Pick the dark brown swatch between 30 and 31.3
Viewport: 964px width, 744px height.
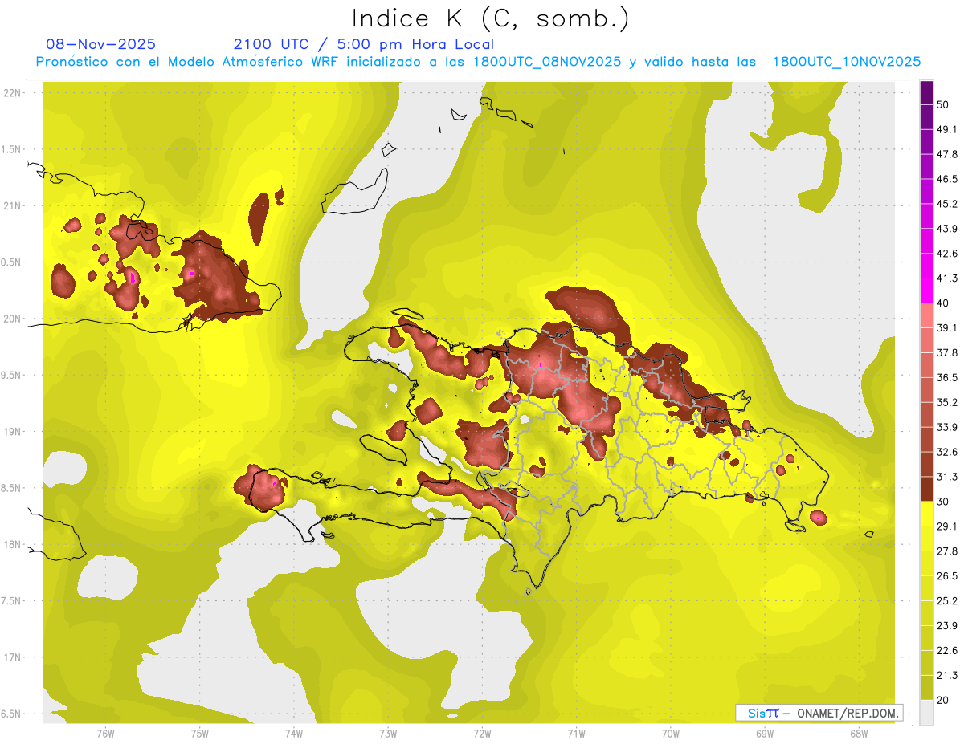[926, 489]
